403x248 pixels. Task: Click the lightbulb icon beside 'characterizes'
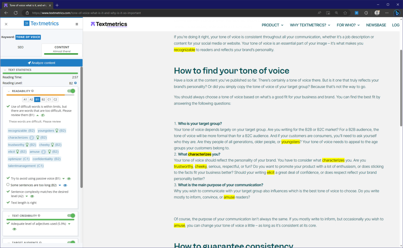pyautogui.click(x=37, y=137)
